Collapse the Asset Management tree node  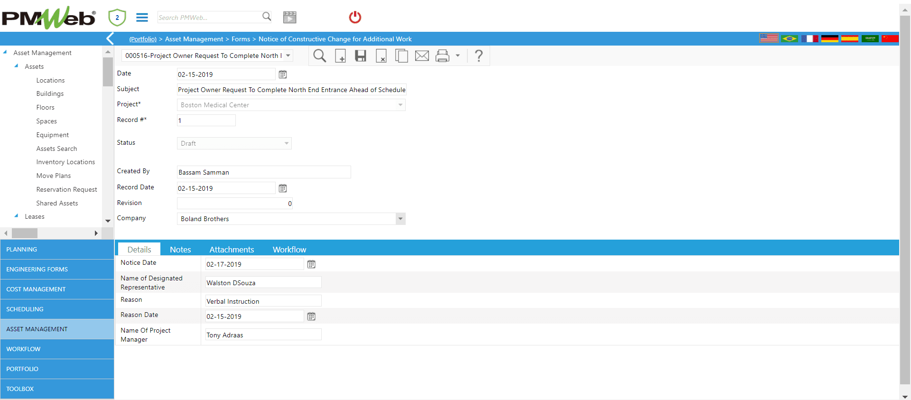click(x=5, y=52)
